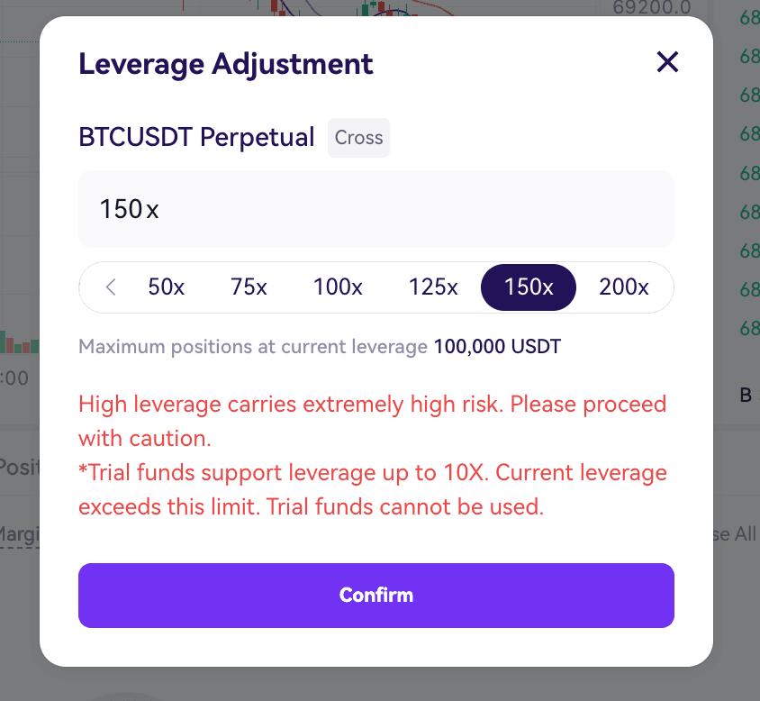Click the 100,000 USDT maximum position value
Viewport: 760px width, 701px height.
click(497, 347)
